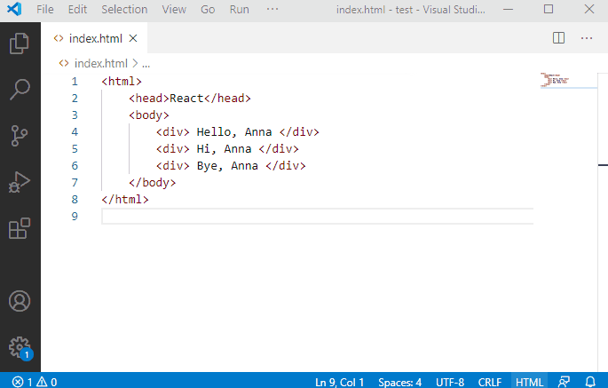Click line number 4 in gutter

coord(75,132)
